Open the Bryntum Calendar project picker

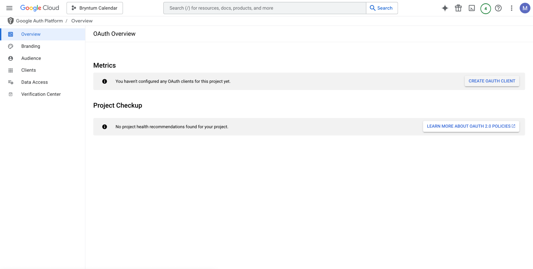tap(95, 8)
